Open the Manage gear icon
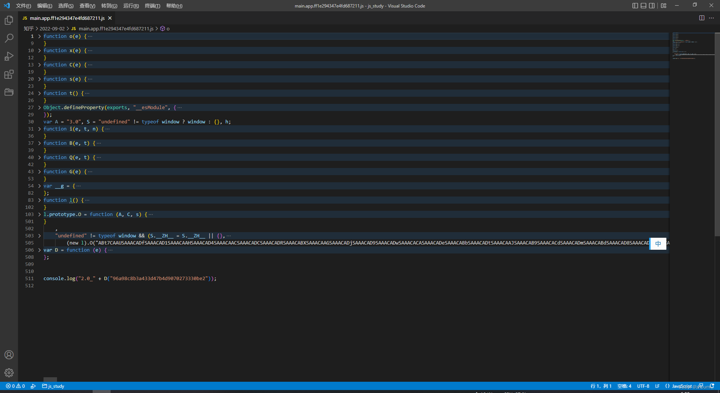The height and width of the screenshot is (393, 720). click(9, 373)
